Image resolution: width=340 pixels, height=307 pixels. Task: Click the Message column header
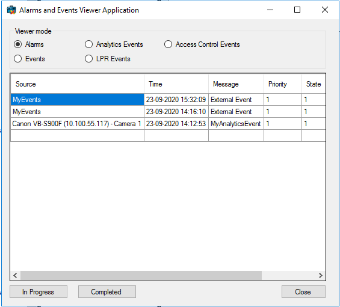236,84
